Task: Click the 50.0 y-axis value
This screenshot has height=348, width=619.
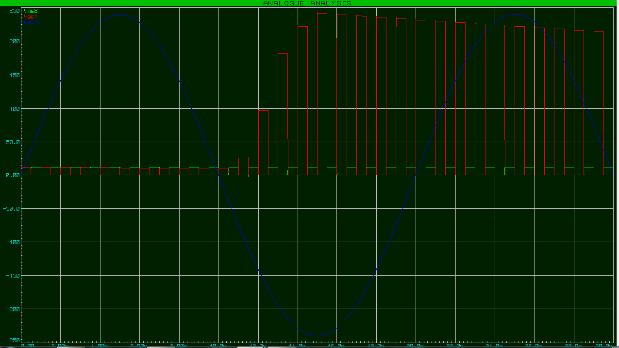Action: [x=13, y=142]
